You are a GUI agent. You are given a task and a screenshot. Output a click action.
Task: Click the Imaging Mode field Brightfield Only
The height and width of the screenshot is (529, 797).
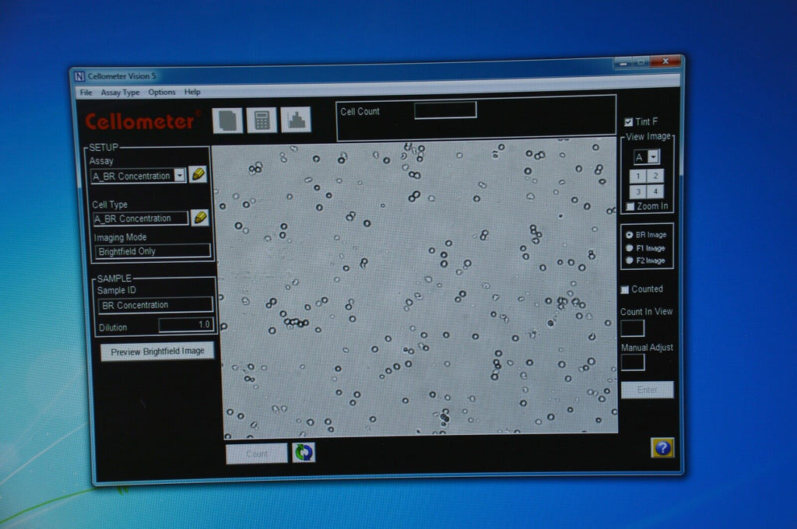point(153,251)
